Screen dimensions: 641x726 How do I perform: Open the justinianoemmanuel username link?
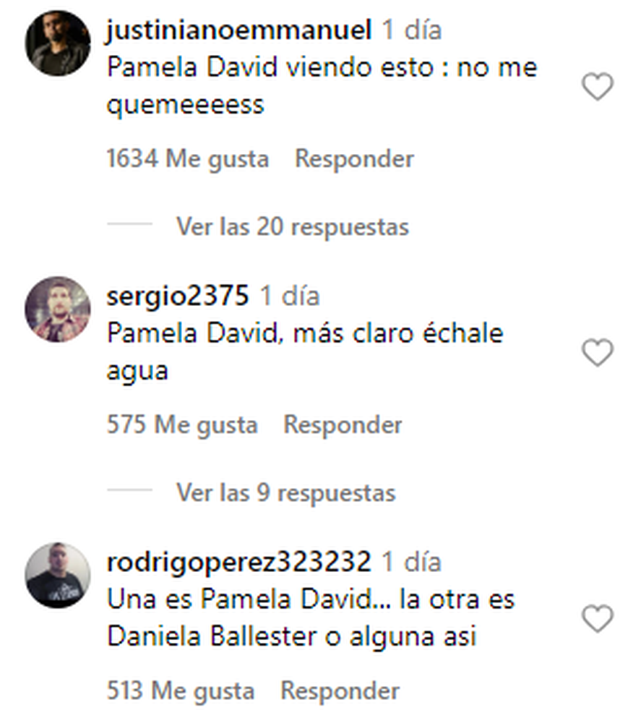point(238,30)
